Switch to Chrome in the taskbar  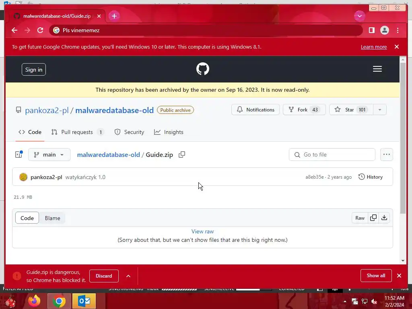tap(59, 301)
